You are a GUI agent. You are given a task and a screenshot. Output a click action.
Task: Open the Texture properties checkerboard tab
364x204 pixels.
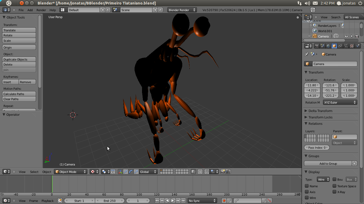click(x=352, y=46)
